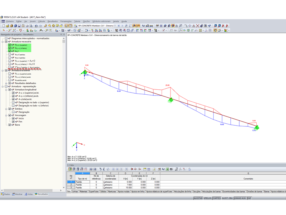Viewport: 286px width, 215px height.
Task: Click the highlighted show-values icon beside the eye
Action: [x=138, y=26]
